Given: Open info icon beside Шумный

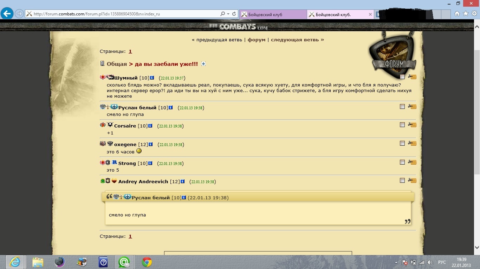Looking at the screenshot, I should [152, 78].
